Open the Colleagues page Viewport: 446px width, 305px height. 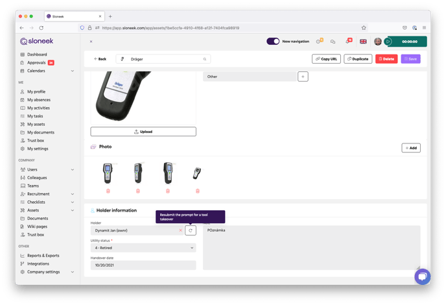(37, 178)
